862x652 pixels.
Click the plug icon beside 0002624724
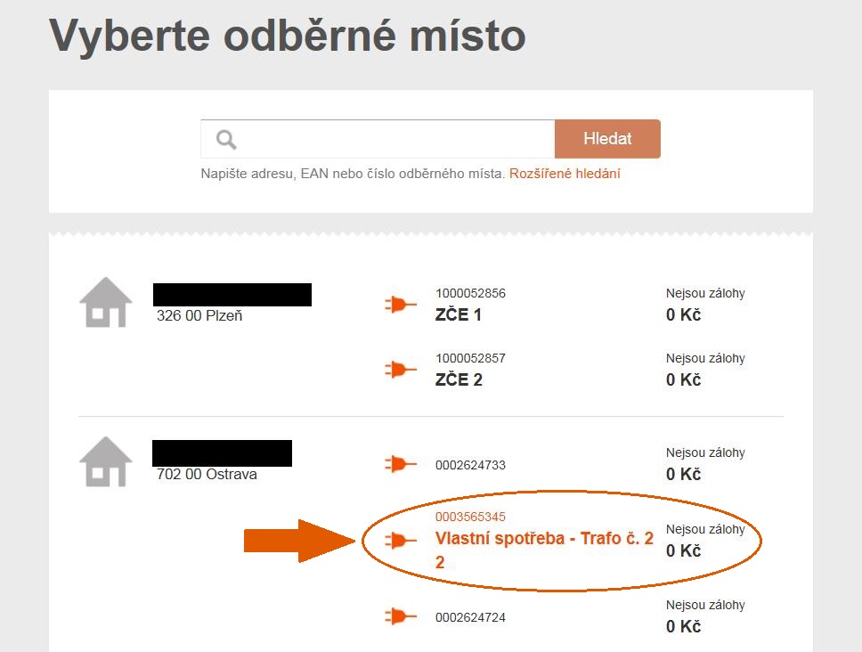pyautogui.click(x=400, y=616)
